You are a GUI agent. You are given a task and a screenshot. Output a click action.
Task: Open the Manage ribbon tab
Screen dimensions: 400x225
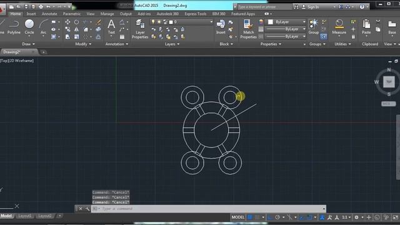pos(107,14)
